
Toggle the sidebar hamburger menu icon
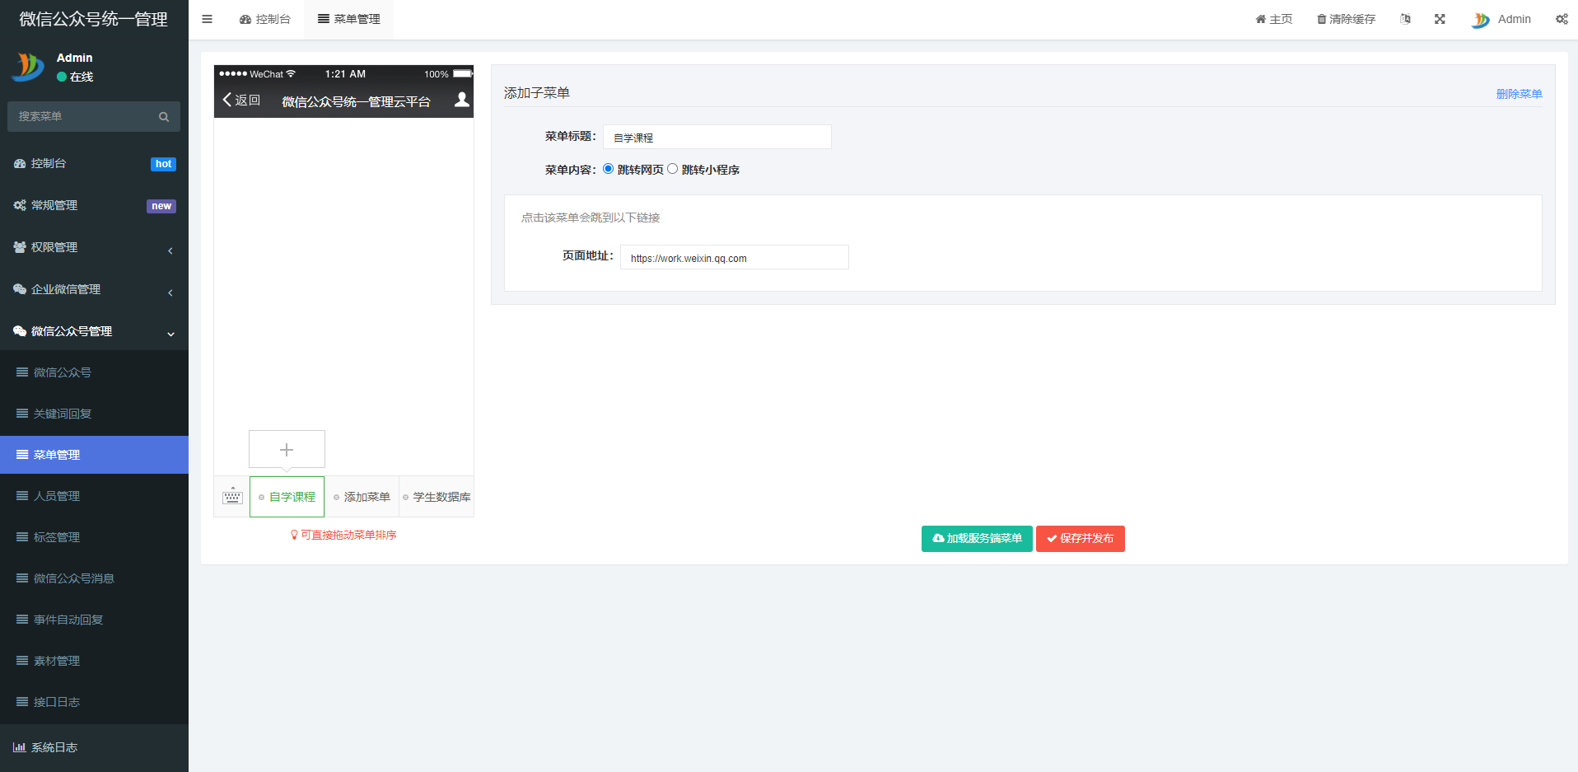tap(207, 19)
